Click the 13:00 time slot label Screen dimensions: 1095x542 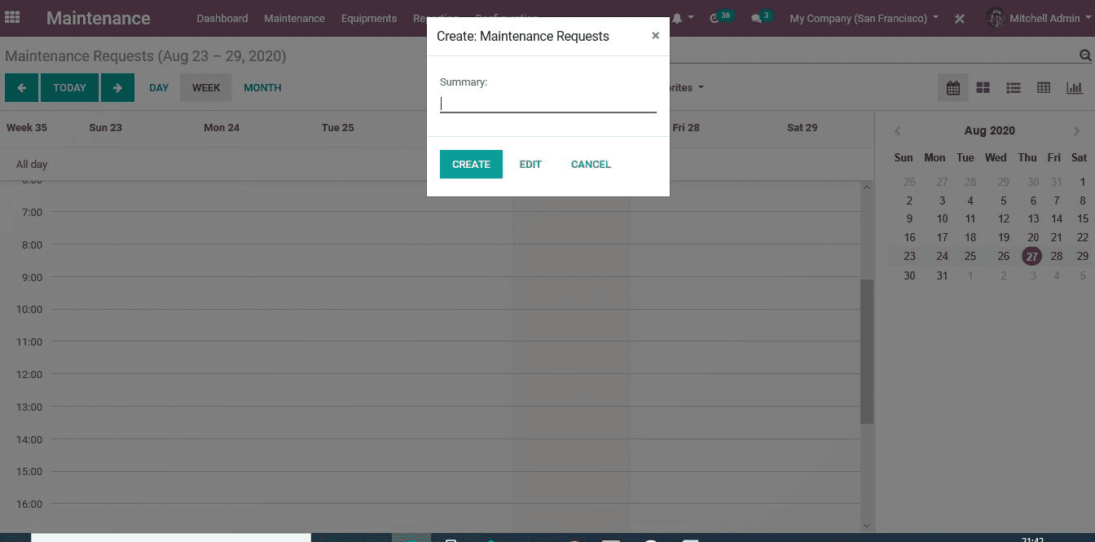pos(29,407)
